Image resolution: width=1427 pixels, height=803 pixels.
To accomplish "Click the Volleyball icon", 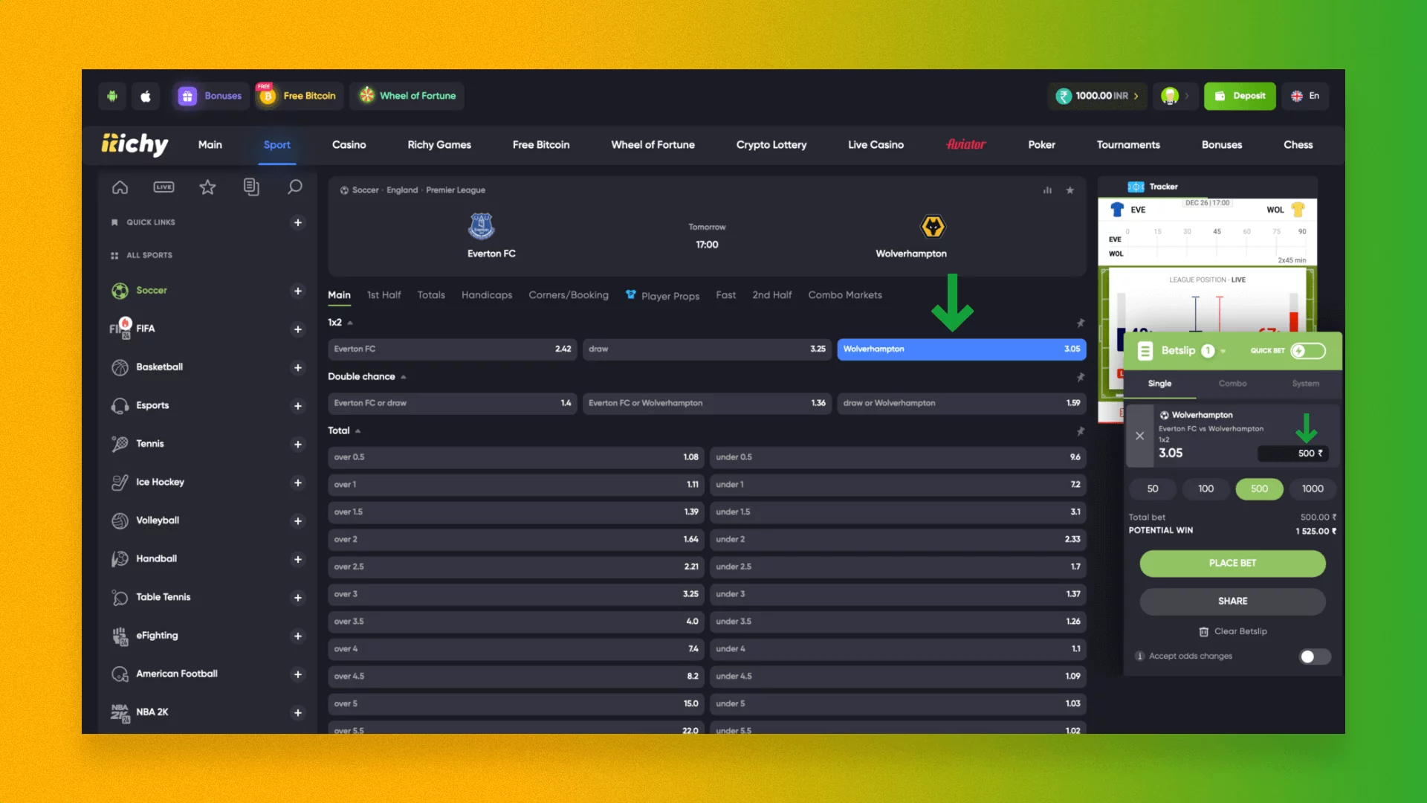I will (120, 520).
